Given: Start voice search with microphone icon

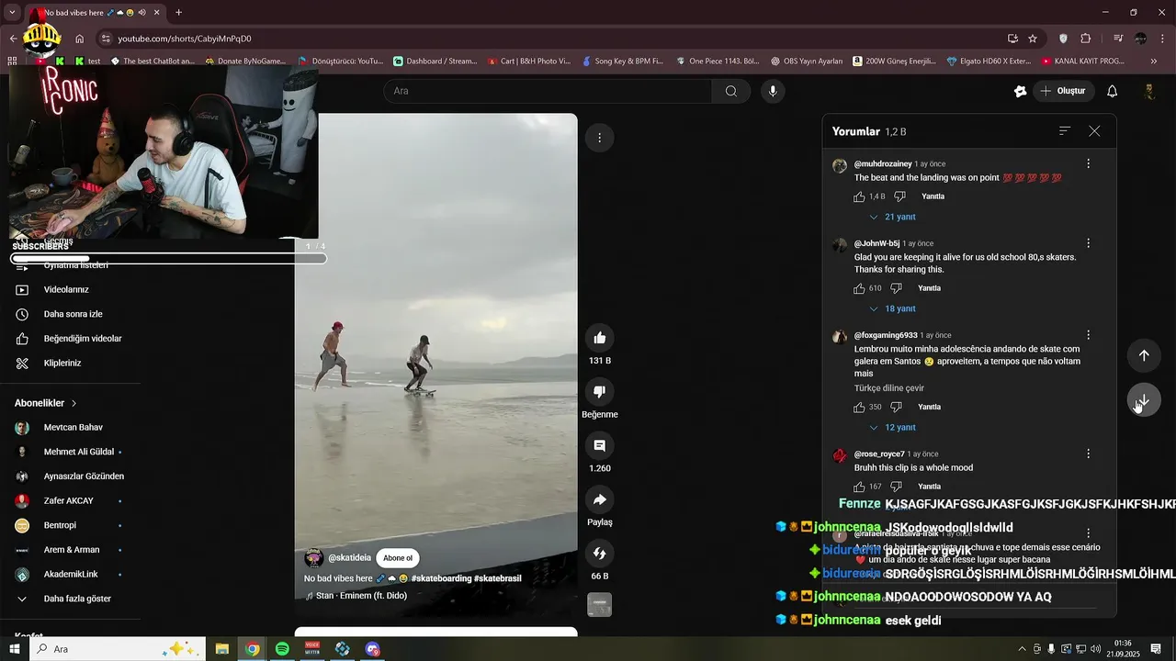Looking at the screenshot, I should point(773,91).
